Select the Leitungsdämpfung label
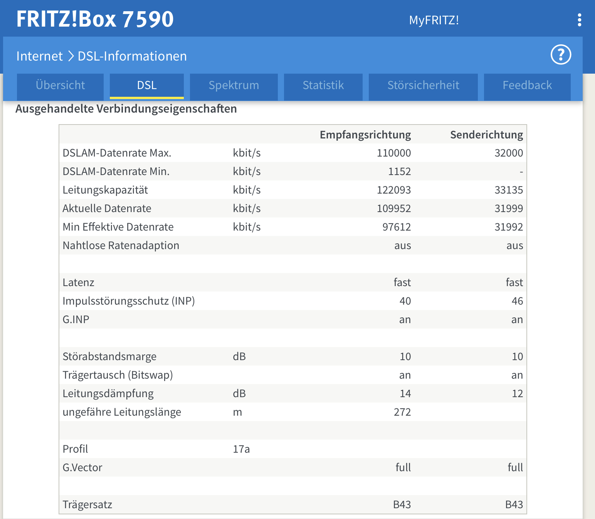The image size is (595, 519). tap(108, 394)
